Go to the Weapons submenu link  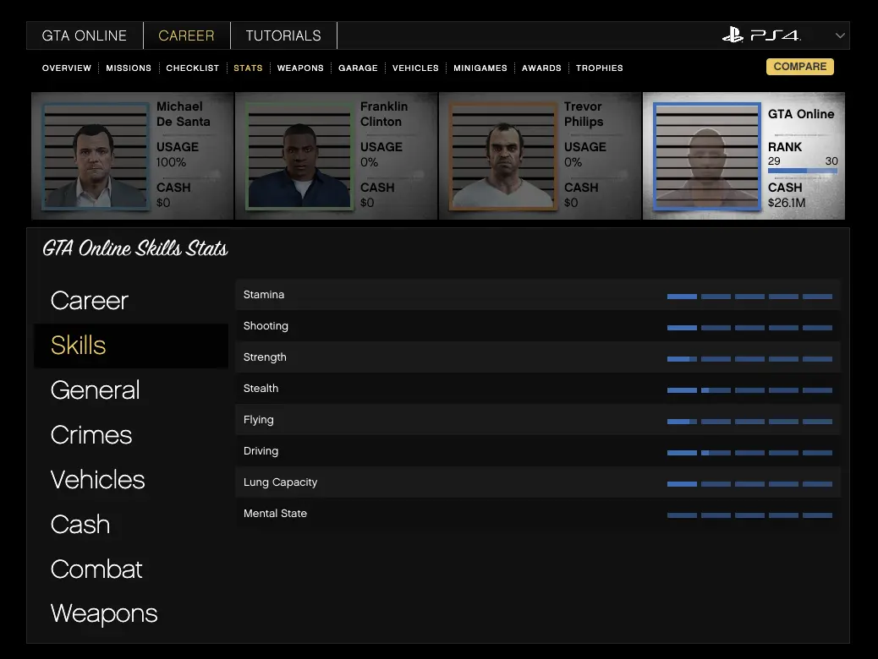(x=300, y=68)
